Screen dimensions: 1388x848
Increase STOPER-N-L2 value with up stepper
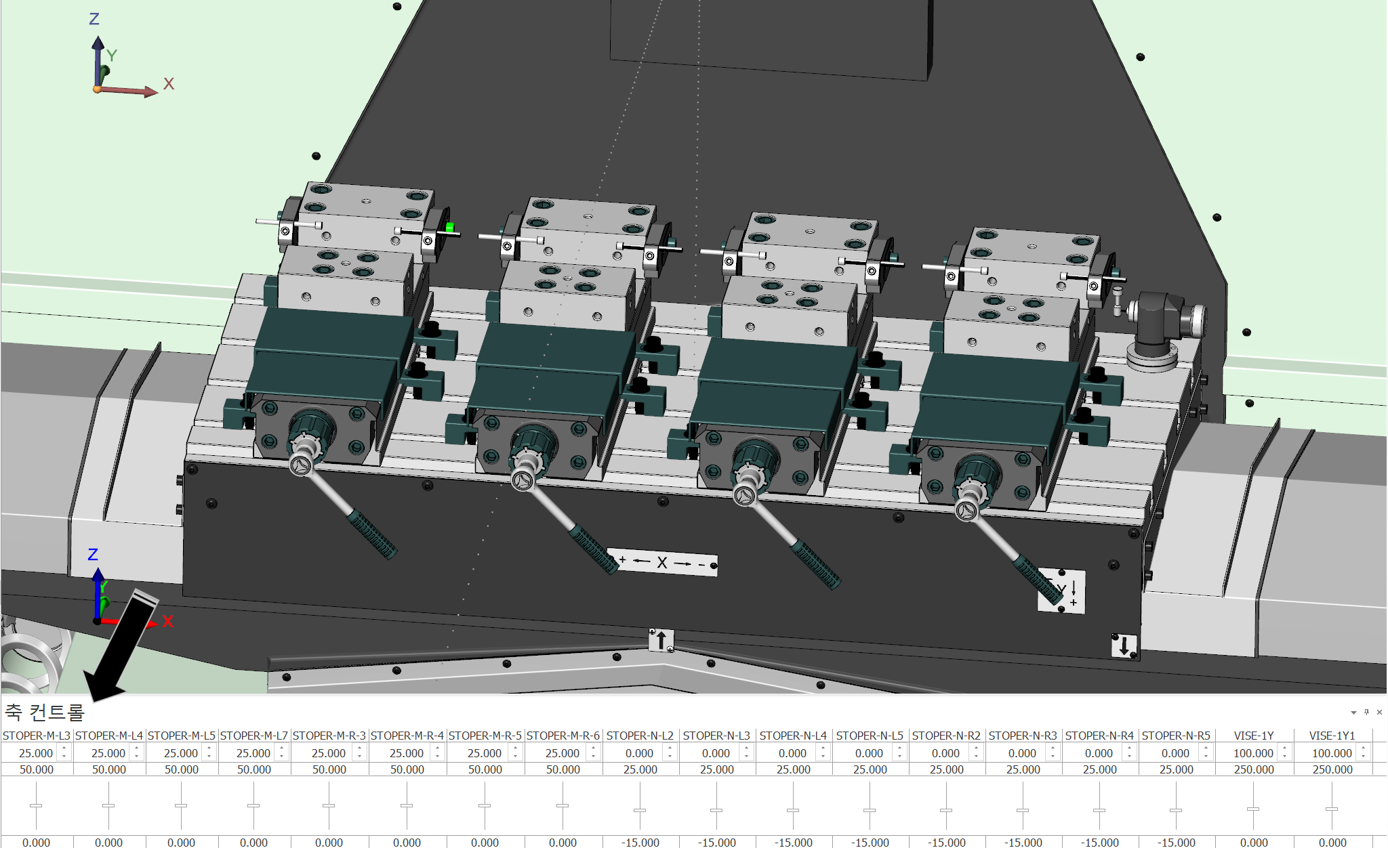click(x=670, y=748)
